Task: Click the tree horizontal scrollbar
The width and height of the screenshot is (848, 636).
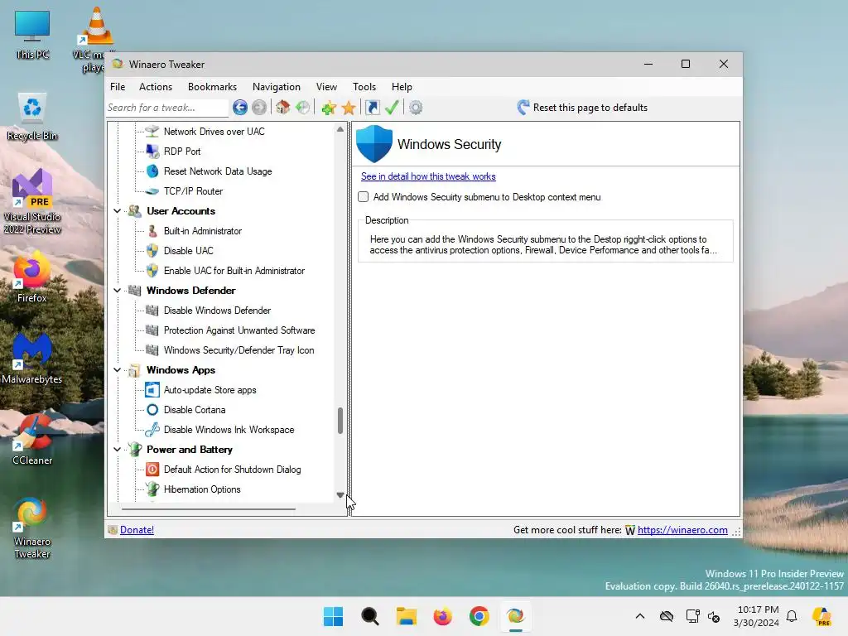Action: 209,509
